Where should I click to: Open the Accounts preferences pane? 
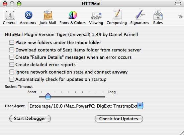pos(28,17)
